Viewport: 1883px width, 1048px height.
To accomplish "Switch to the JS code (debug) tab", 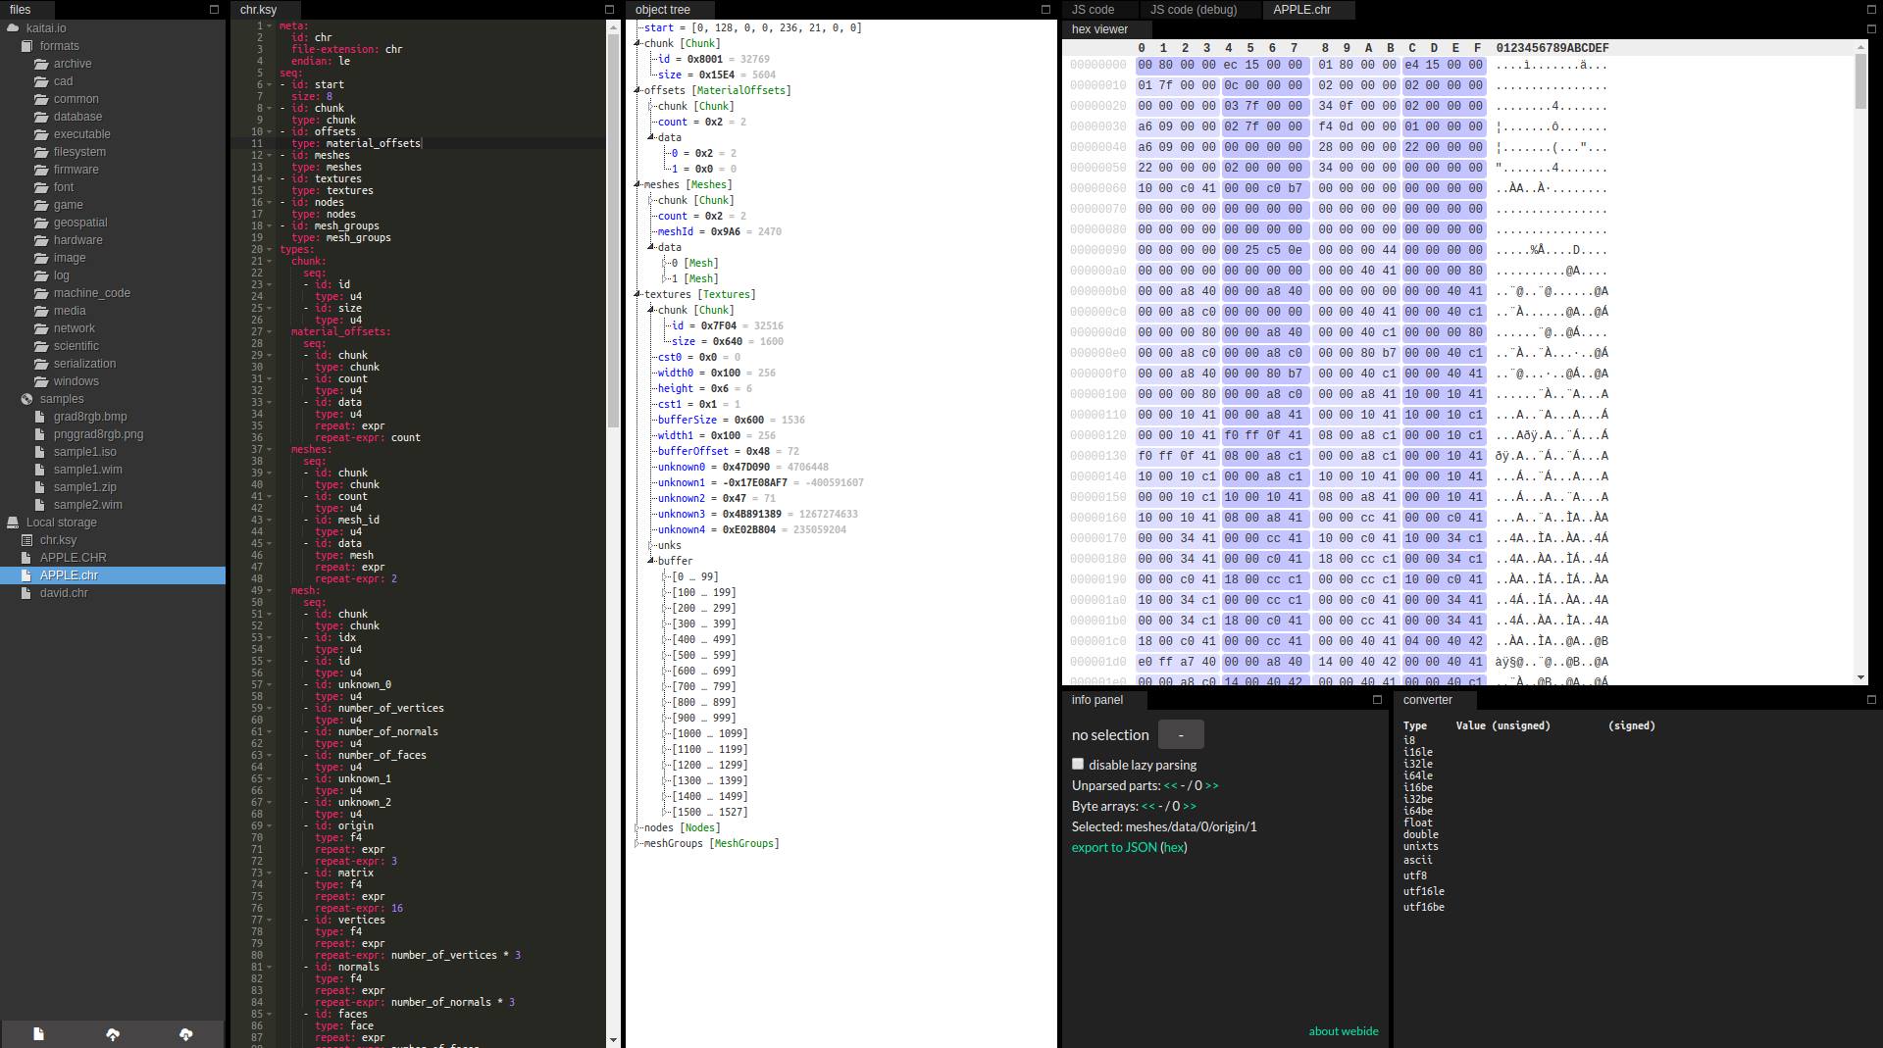I will 1196,10.
